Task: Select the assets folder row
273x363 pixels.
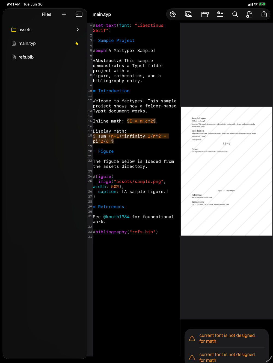Action: pyautogui.click(x=45, y=29)
